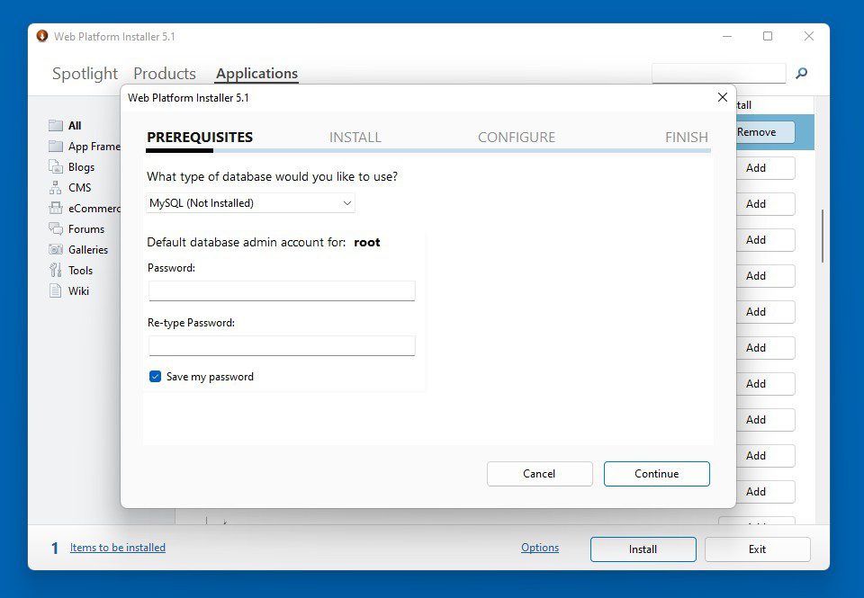This screenshot has width=864, height=598.
Task: Select the Forums speech bubbles icon
Action: [54, 228]
